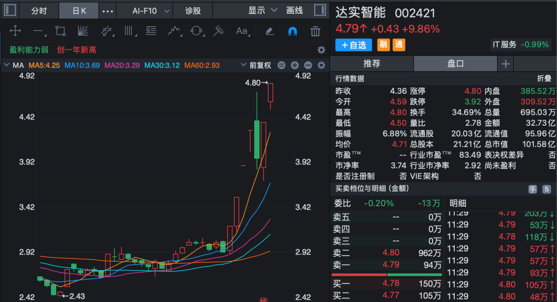
Task: Toggle the 5 level depth button
Action: tap(546, 189)
